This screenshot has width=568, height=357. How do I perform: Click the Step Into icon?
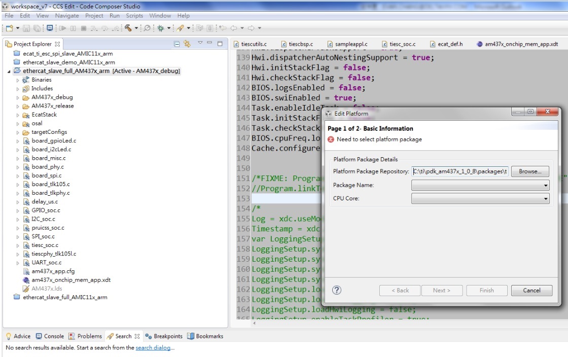pos(94,28)
